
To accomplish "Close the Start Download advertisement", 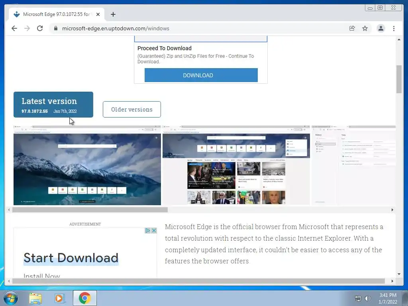I will coord(154,231).
